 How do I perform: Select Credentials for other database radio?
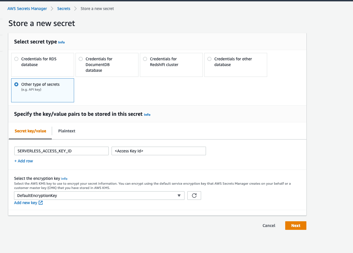pyautogui.click(x=209, y=59)
